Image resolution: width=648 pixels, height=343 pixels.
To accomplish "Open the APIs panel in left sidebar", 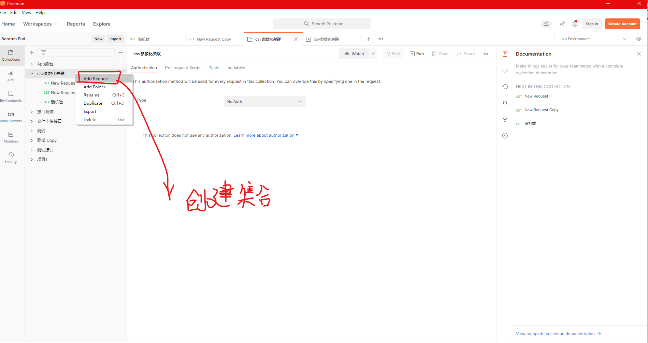I will coord(11,76).
